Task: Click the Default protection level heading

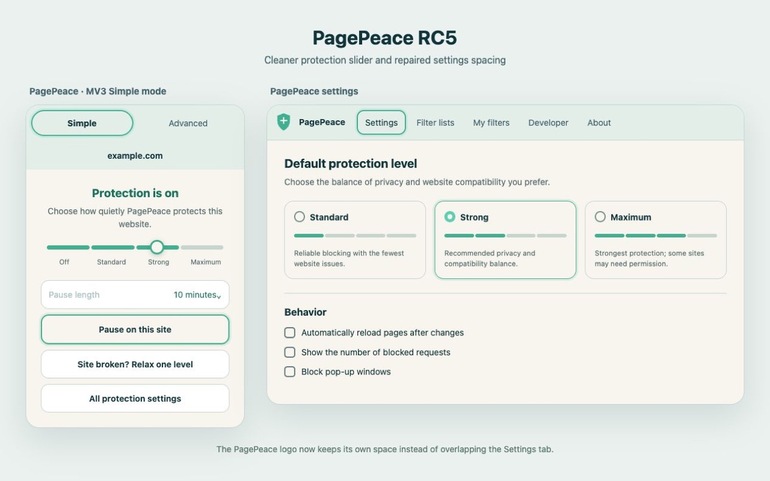Action: tap(351, 164)
